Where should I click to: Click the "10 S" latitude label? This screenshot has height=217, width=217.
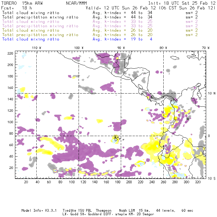pyautogui.click(x=212, y=179)
